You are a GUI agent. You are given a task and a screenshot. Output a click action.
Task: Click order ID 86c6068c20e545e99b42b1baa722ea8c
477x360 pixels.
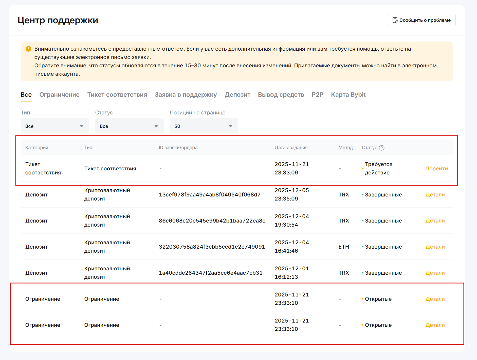pyautogui.click(x=212, y=221)
